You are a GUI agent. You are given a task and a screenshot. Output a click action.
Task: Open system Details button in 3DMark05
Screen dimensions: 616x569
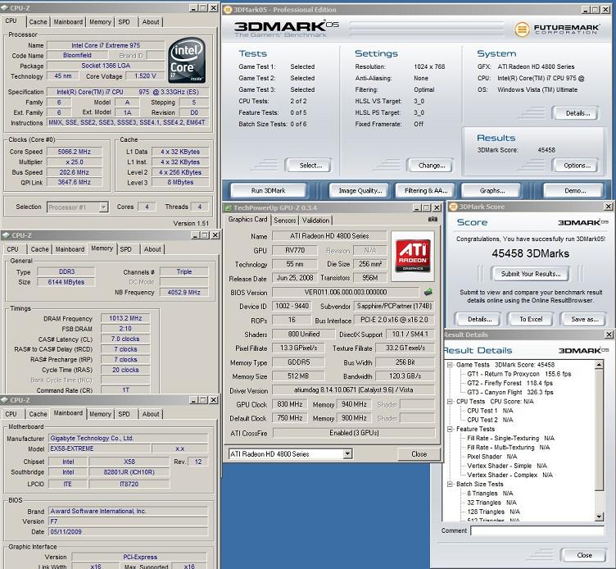click(577, 113)
